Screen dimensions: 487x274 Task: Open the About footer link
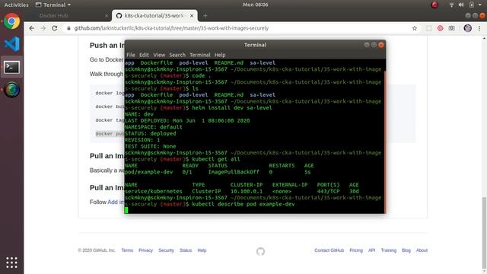pos(422,250)
